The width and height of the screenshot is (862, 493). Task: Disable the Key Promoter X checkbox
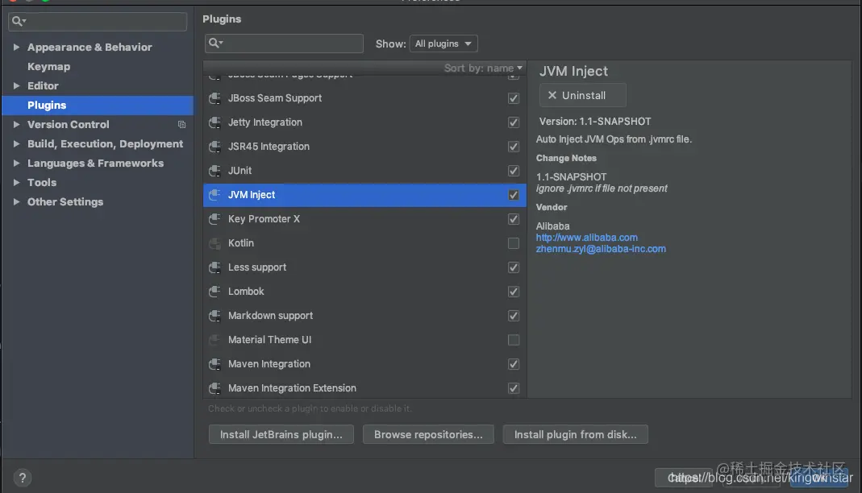tap(514, 219)
